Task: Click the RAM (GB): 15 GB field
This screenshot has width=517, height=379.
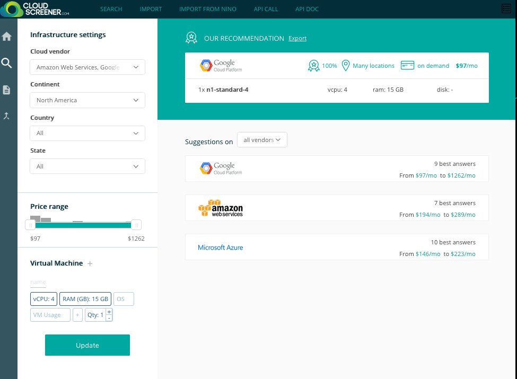Action: [x=85, y=299]
